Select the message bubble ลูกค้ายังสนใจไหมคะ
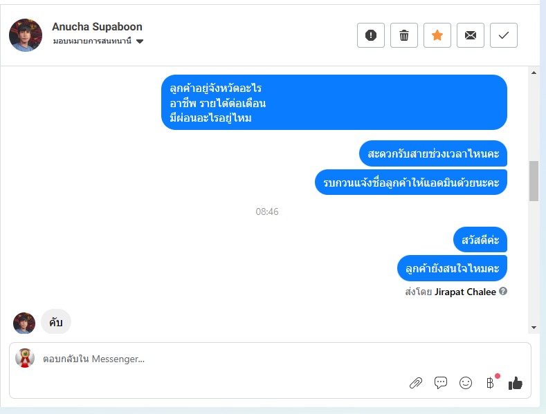The width and height of the screenshot is (546, 414). click(452, 268)
